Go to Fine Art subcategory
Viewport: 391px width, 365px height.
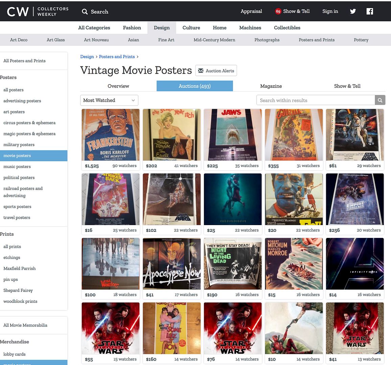click(166, 40)
